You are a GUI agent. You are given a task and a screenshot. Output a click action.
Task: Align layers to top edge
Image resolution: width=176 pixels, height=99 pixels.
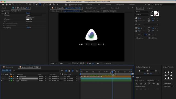149,84
